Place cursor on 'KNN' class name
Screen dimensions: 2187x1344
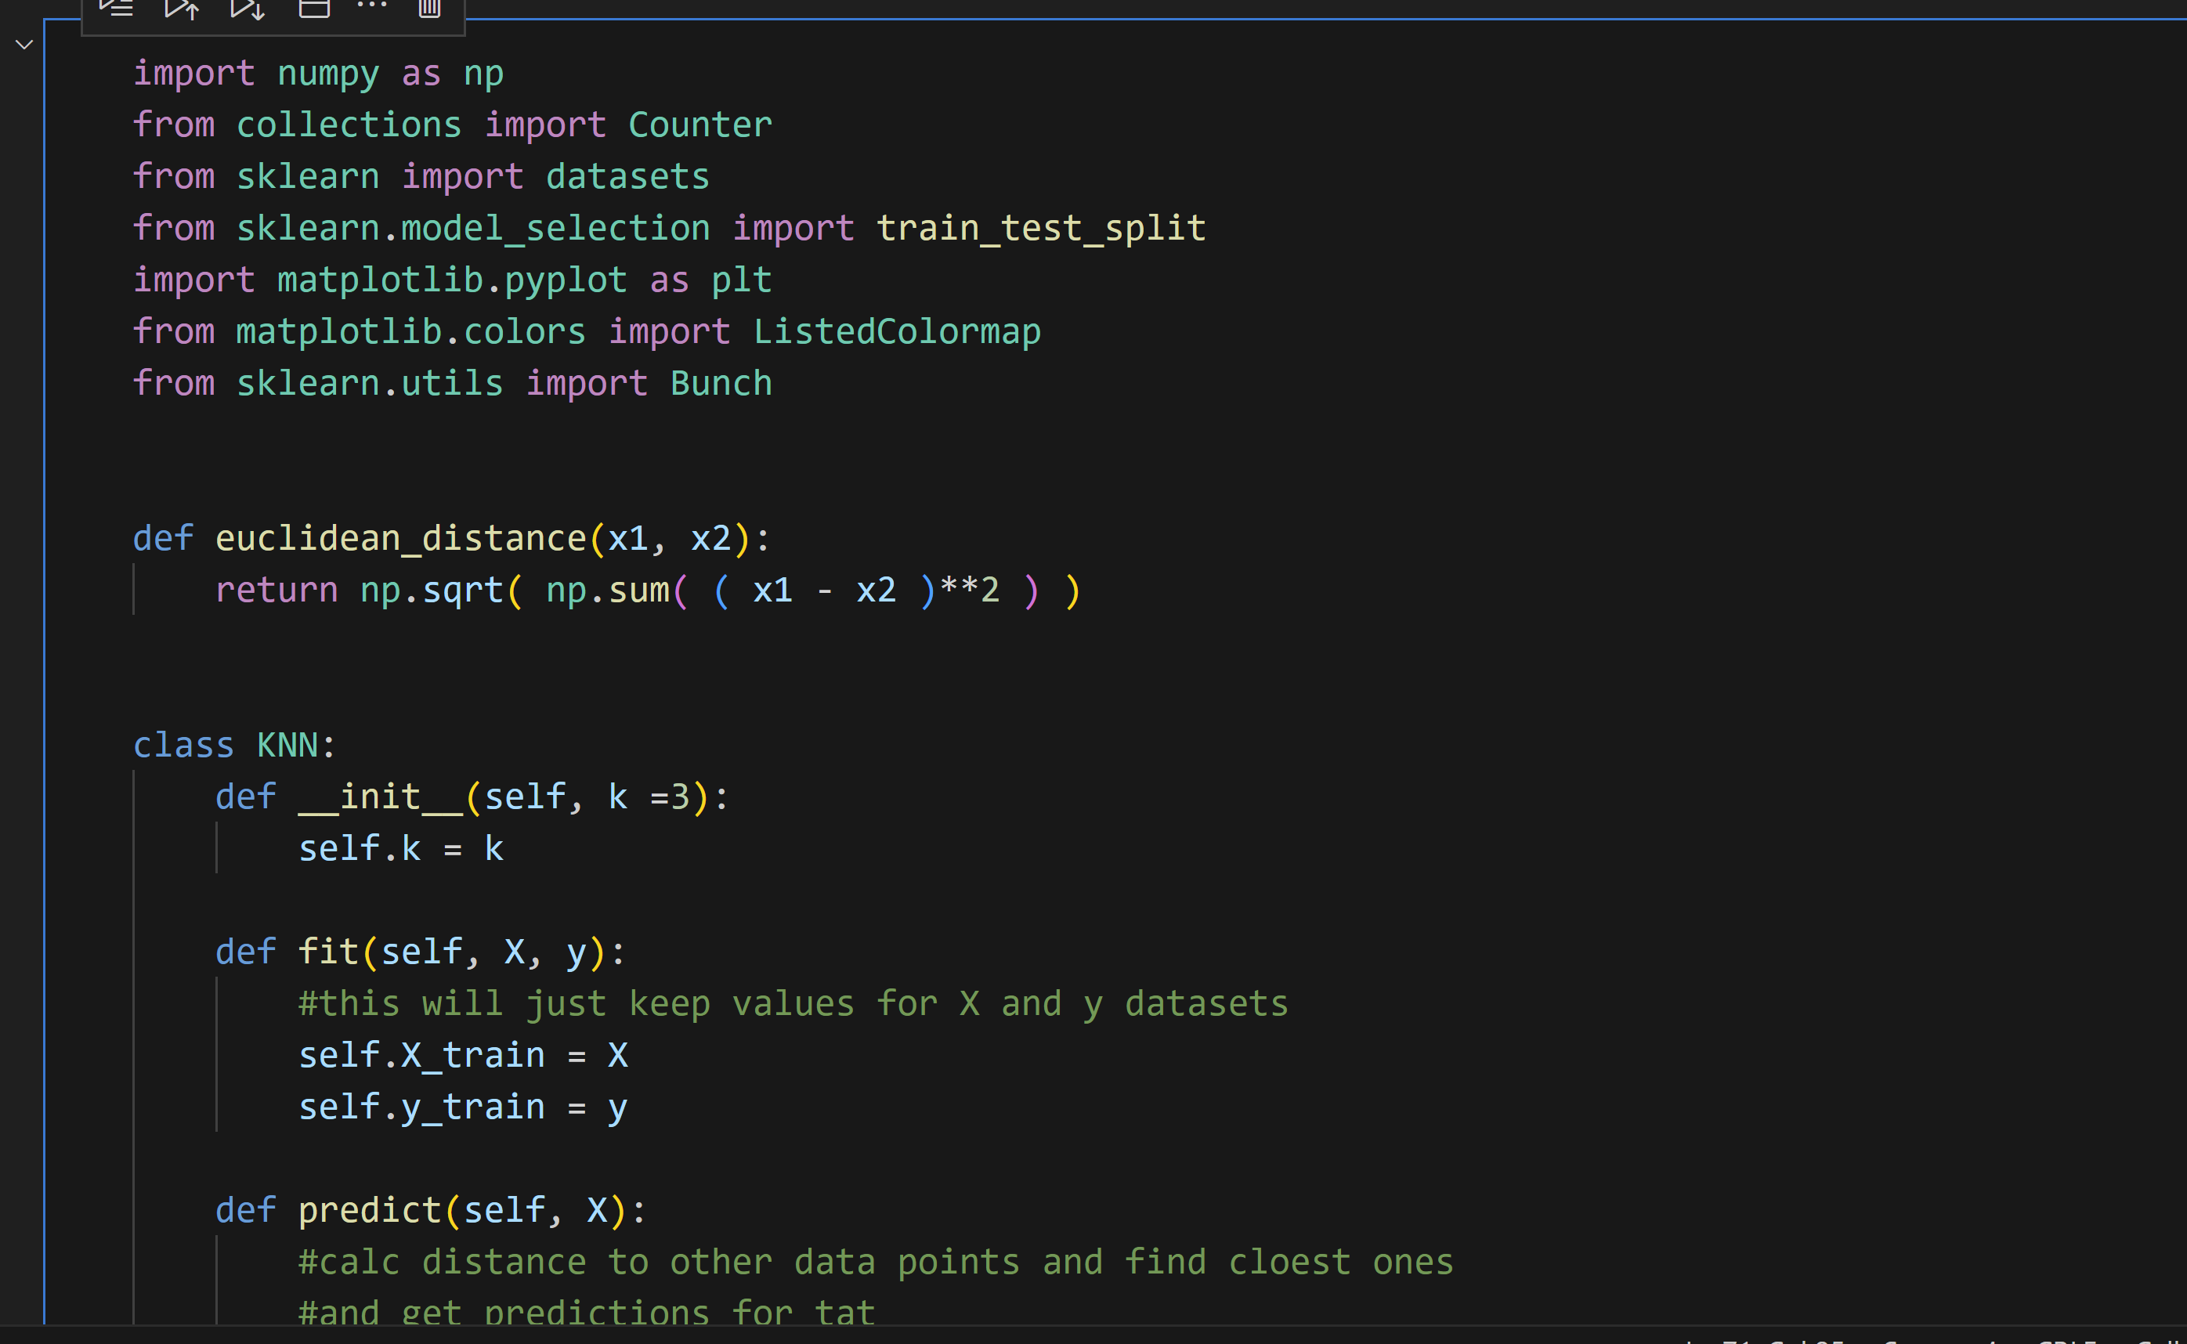pos(287,745)
